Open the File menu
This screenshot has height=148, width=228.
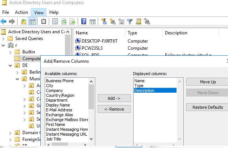point(6,12)
